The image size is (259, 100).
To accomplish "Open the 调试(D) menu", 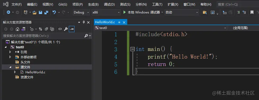I will click(109, 4).
